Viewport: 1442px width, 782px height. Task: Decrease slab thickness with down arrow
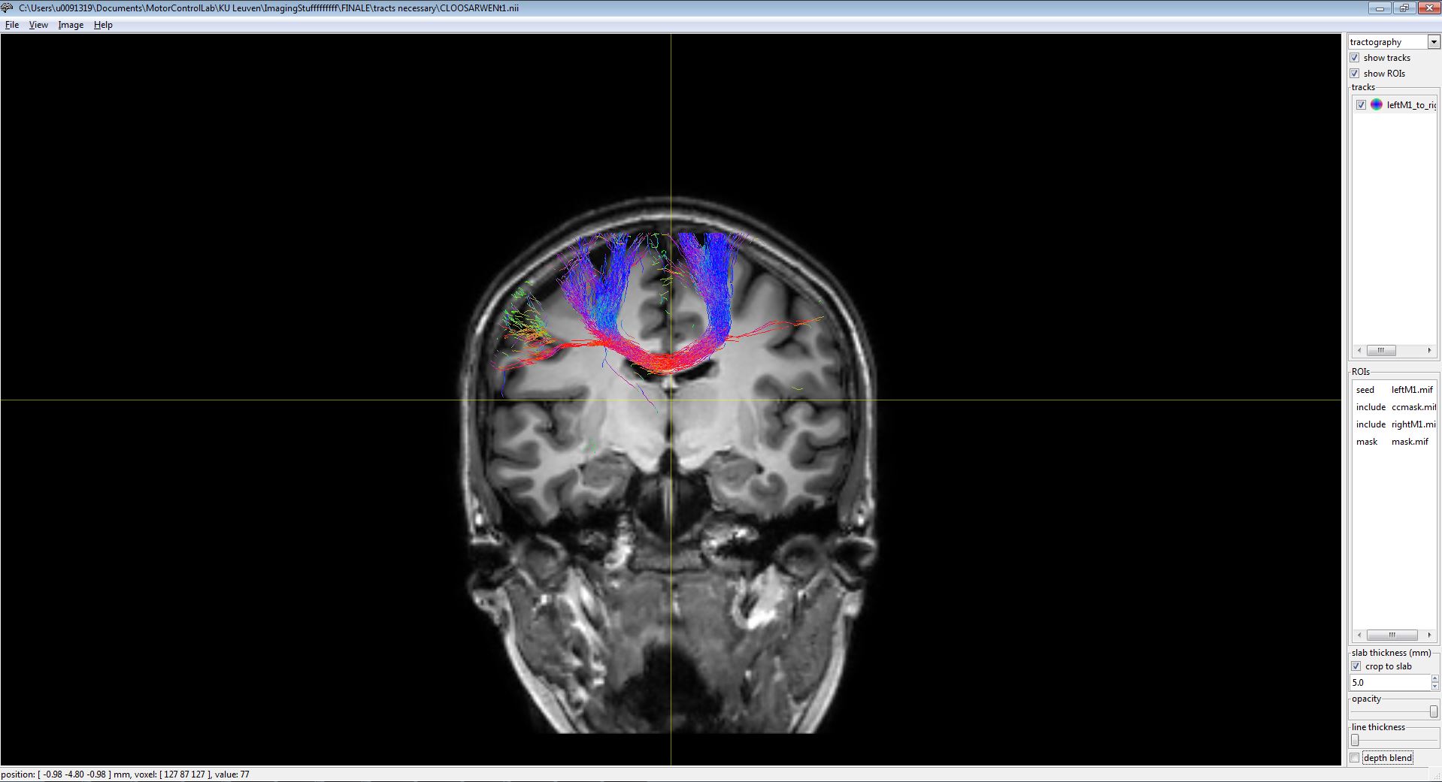1434,687
